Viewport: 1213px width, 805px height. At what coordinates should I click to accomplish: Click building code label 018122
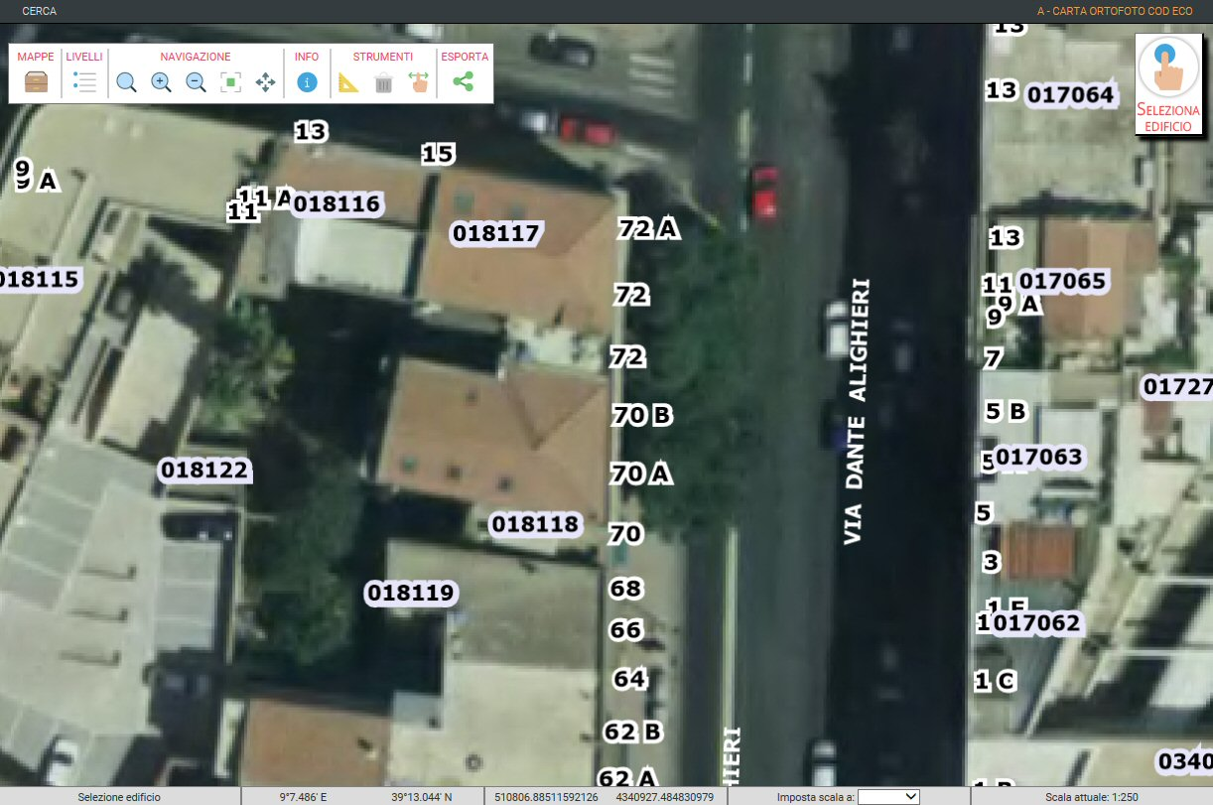pos(203,470)
